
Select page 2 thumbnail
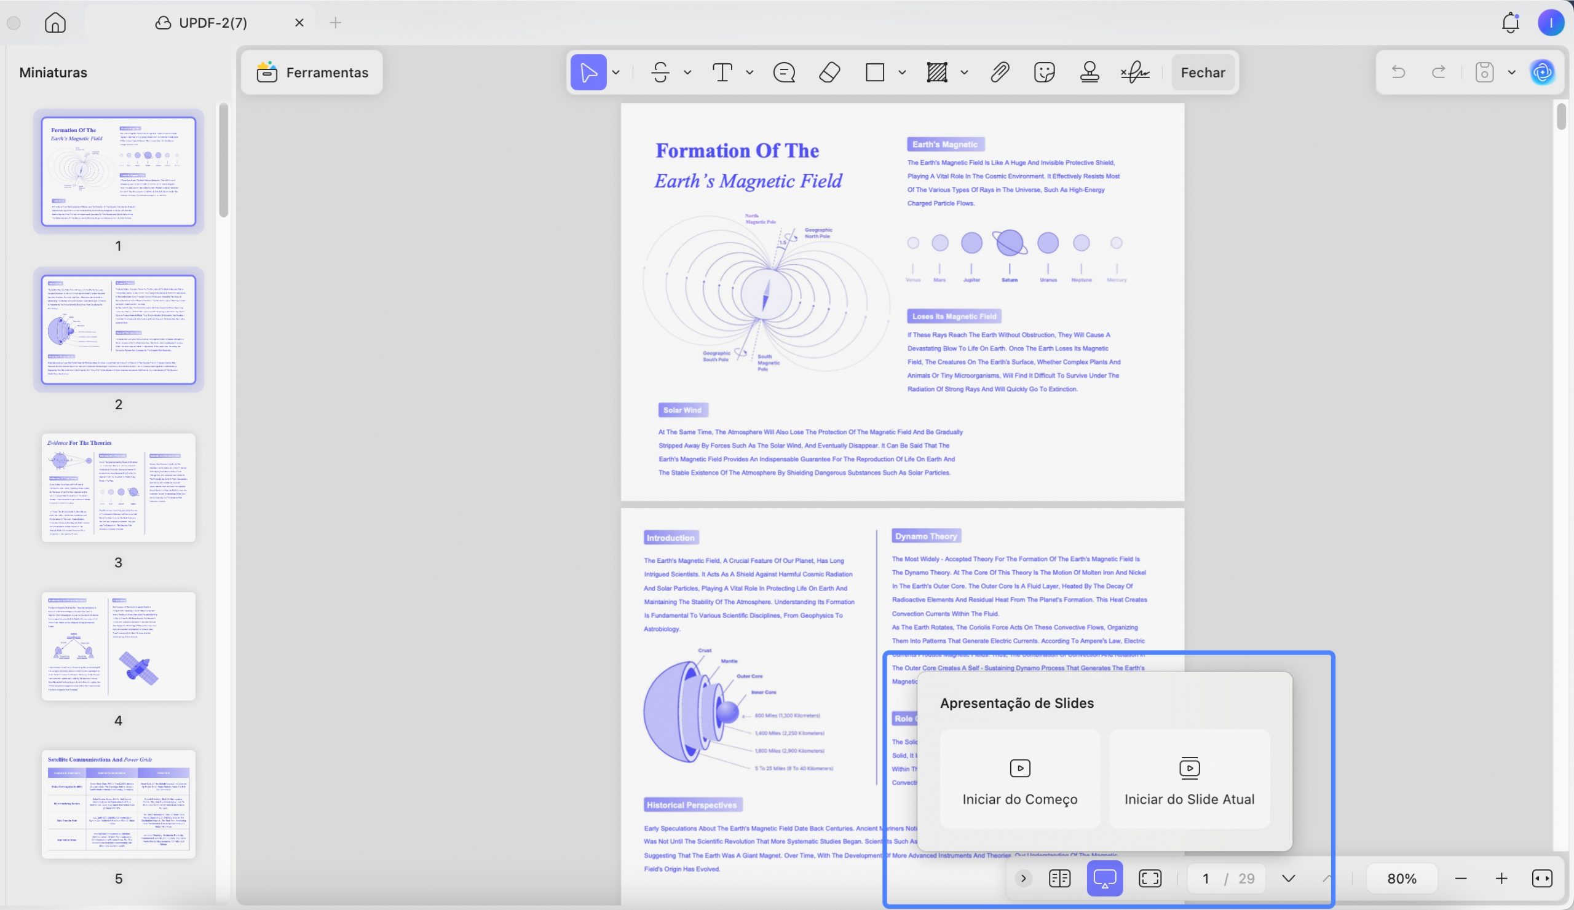point(119,329)
